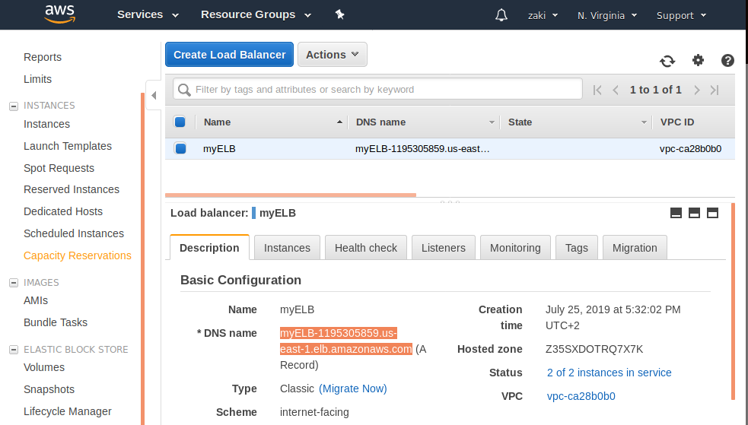
Task: Open the help question mark icon
Action: [x=727, y=61]
